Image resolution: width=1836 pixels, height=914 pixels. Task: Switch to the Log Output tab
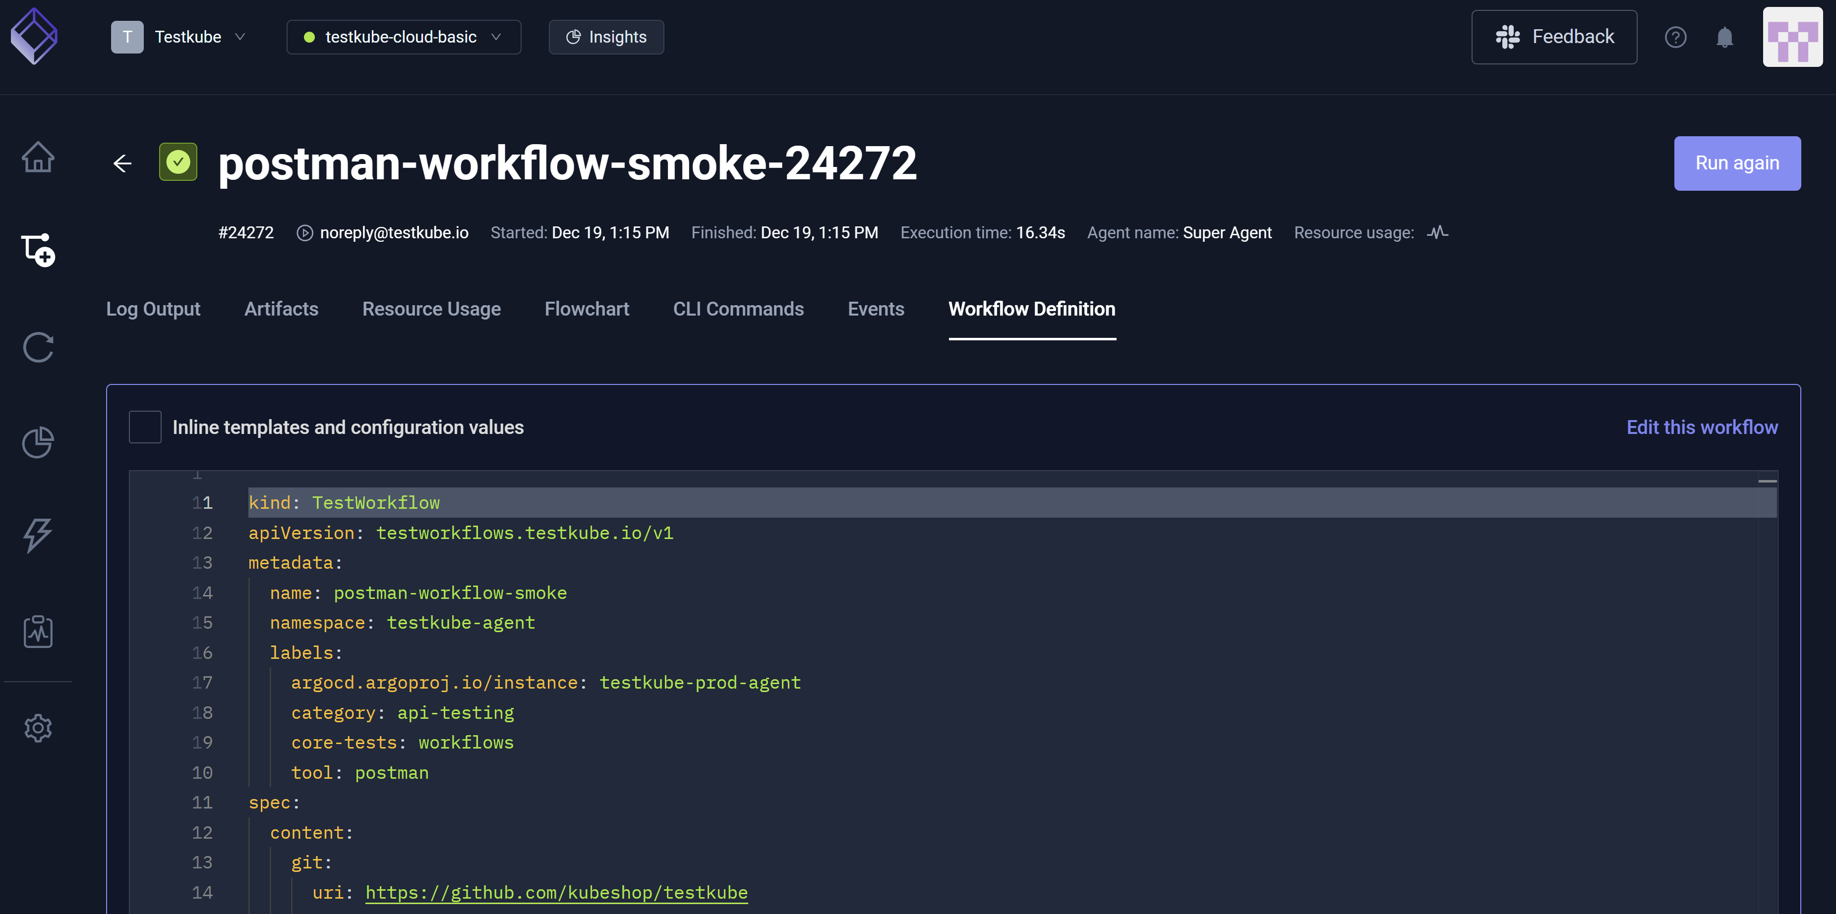point(153,309)
